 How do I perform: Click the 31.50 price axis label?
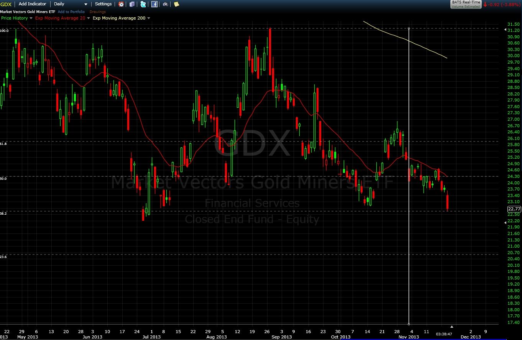(x=514, y=24)
